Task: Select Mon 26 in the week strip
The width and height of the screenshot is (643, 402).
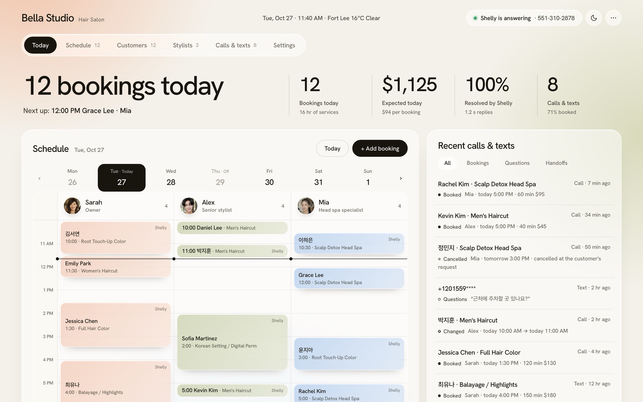Action: 72,178
